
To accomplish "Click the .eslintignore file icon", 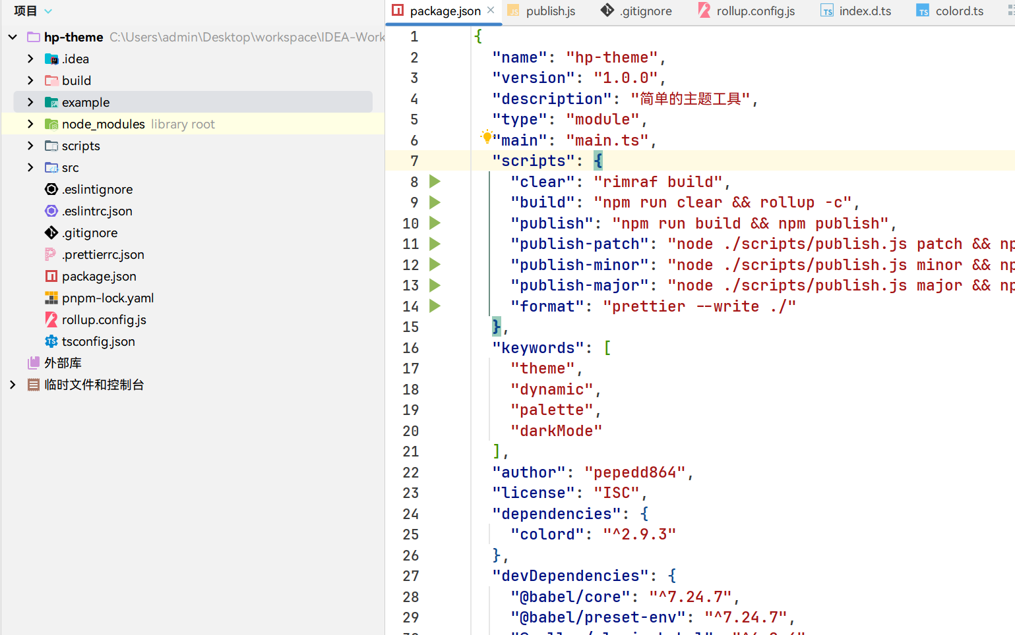I will (51, 189).
